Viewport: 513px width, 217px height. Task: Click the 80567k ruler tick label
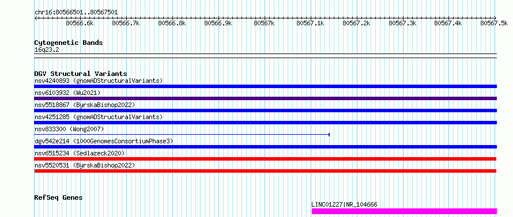click(x=264, y=23)
